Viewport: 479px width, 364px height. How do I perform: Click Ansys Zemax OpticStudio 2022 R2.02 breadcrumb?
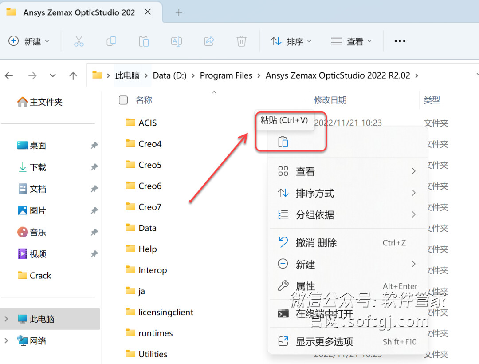coord(338,75)
